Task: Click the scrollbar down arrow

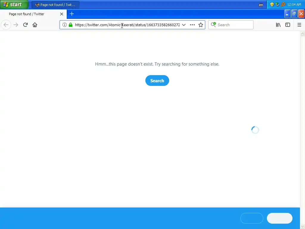Action: click(302, 227)
